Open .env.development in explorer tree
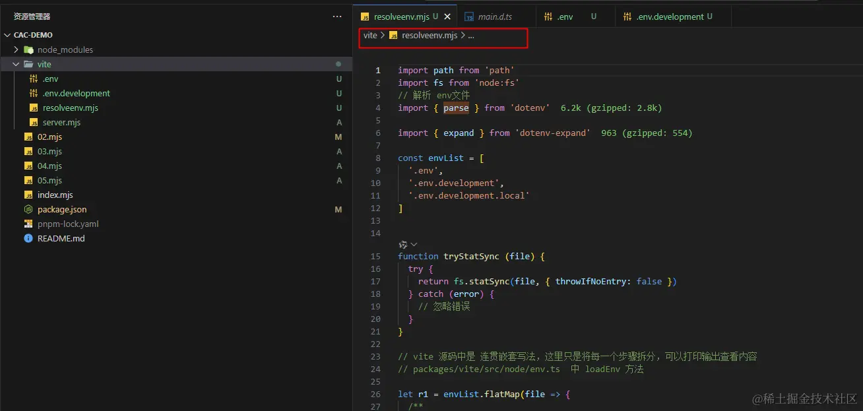The height and width of the screenshot is (411, 863). point(76,93)
